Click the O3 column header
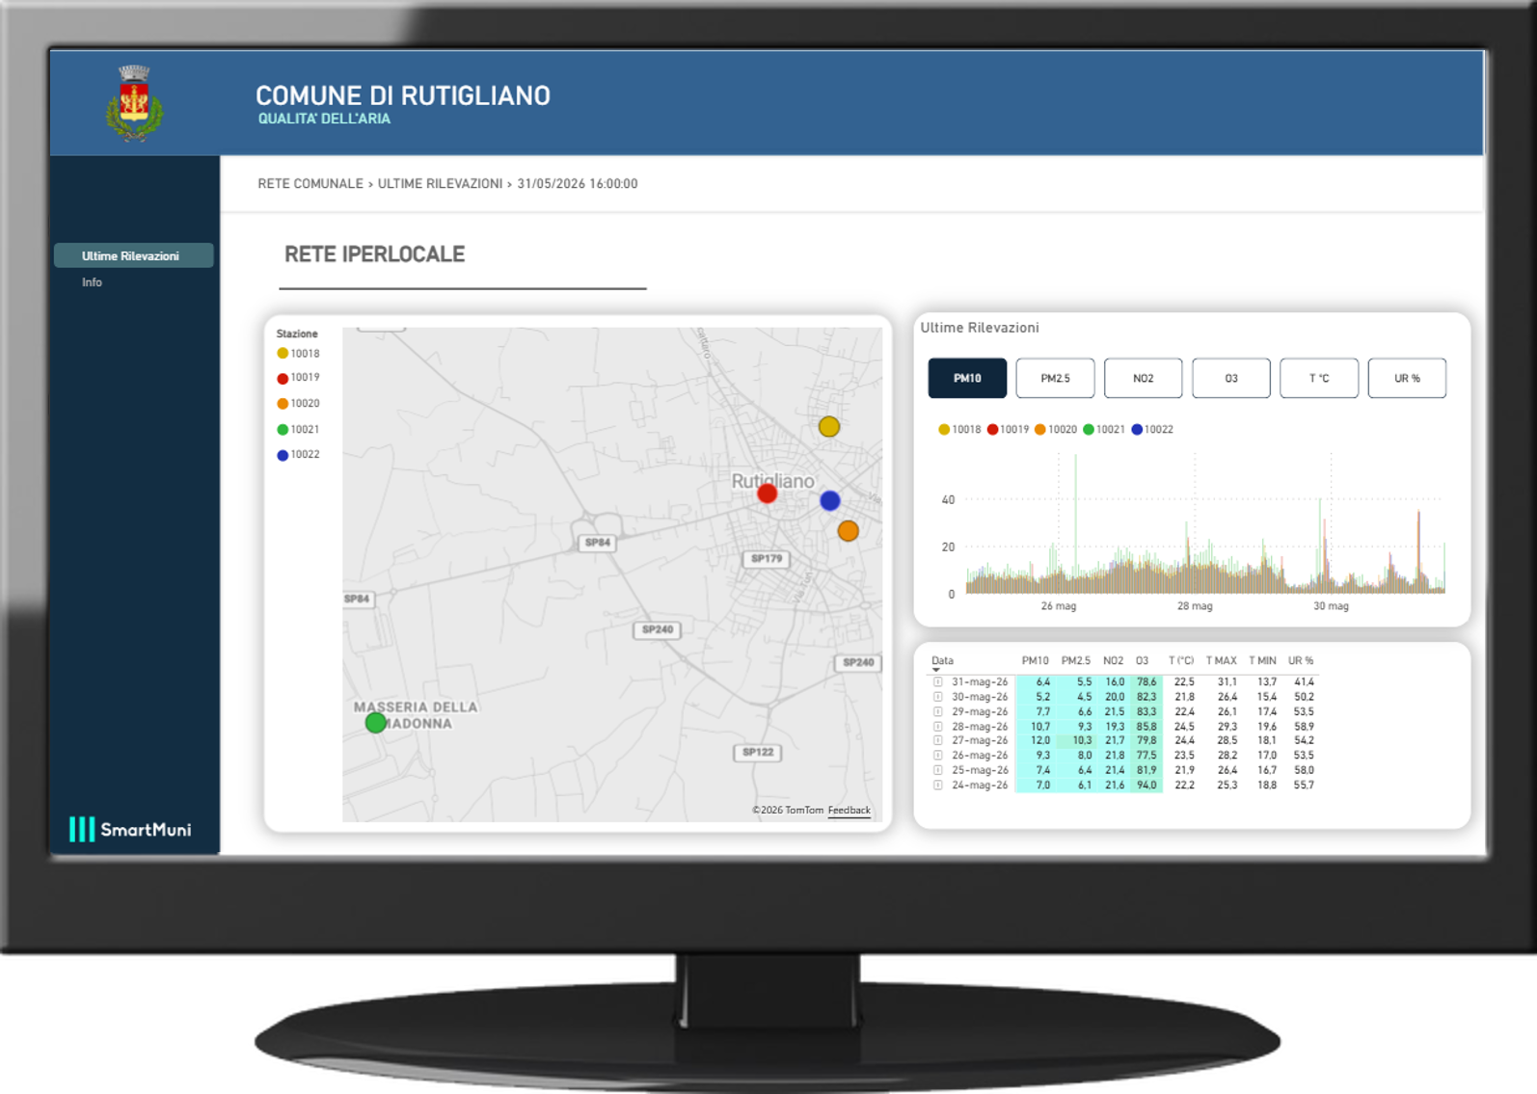Screen dimensions: 1537x1094 coord(1142,661)
